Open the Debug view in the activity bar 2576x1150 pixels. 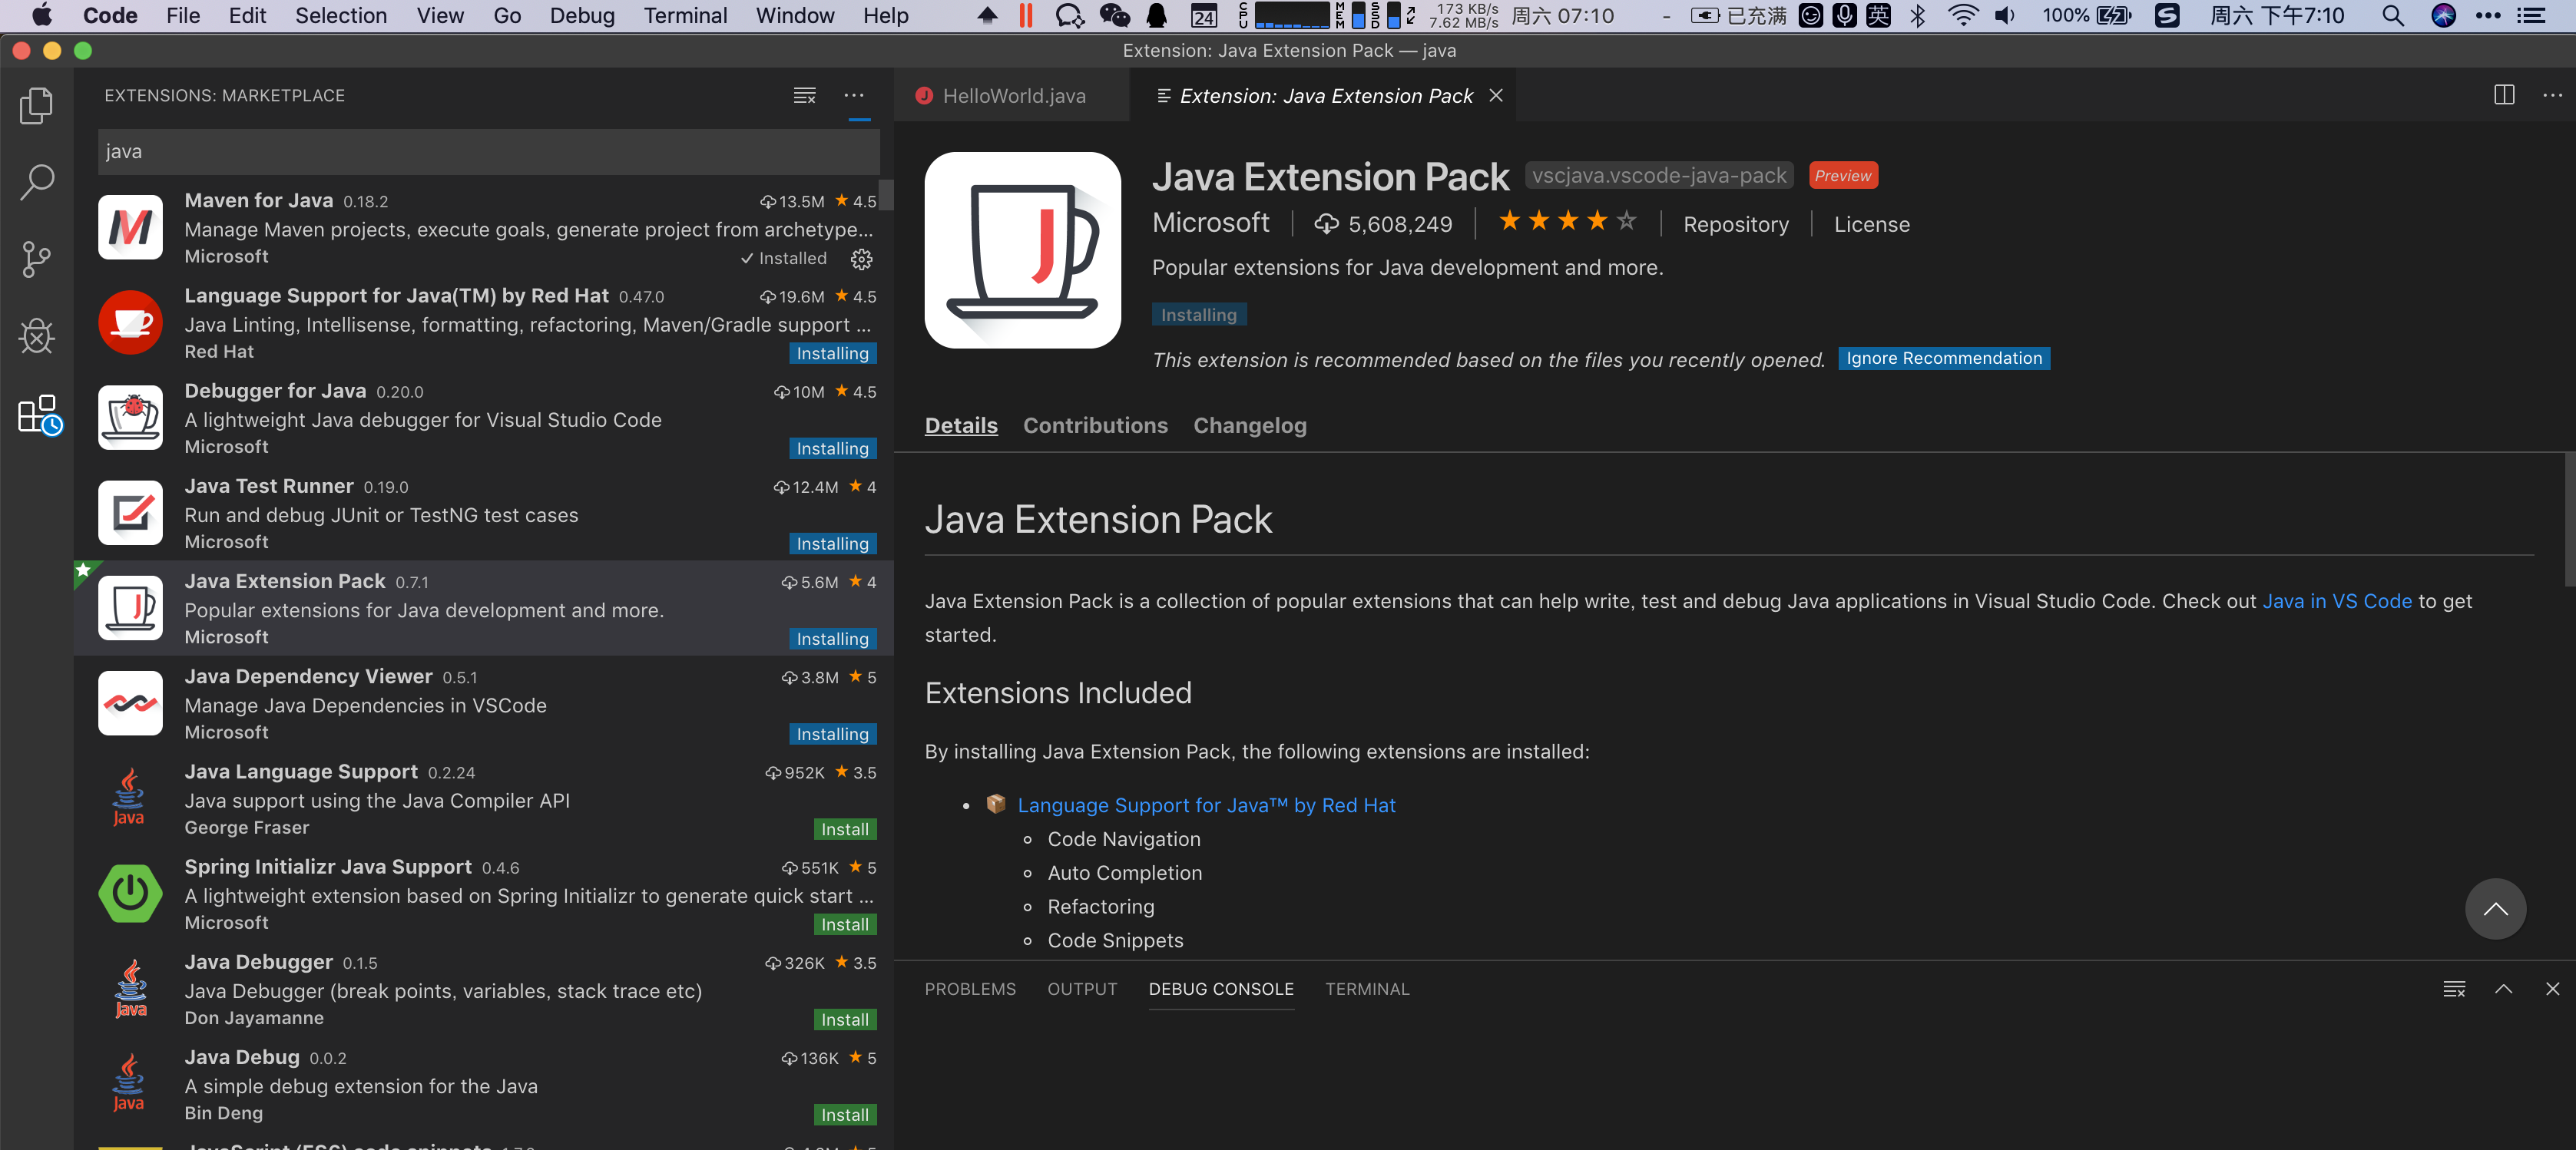[x=36, y=337]
